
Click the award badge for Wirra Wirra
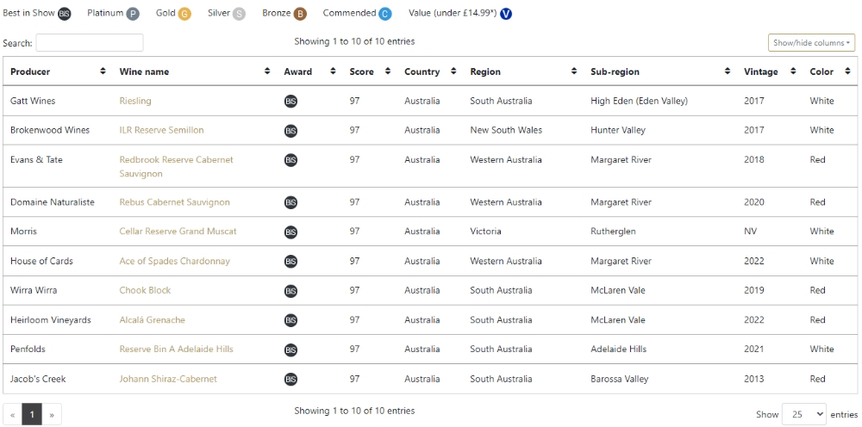pos(290,290)
